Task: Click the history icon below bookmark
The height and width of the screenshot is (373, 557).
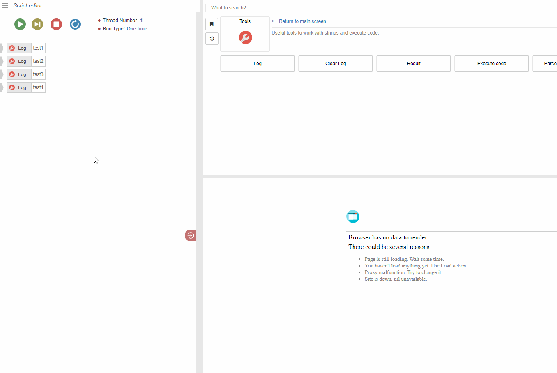Action: (212, 39)
